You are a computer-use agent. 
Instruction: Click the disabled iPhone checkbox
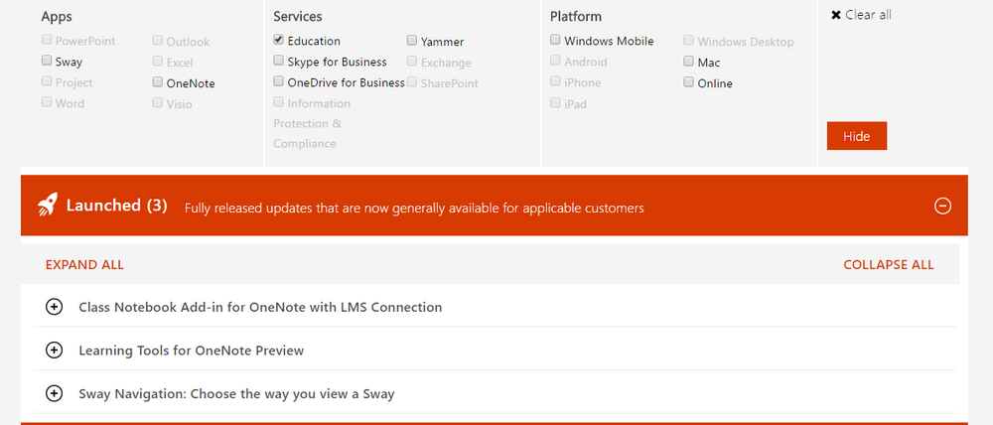tap(555, 81)
